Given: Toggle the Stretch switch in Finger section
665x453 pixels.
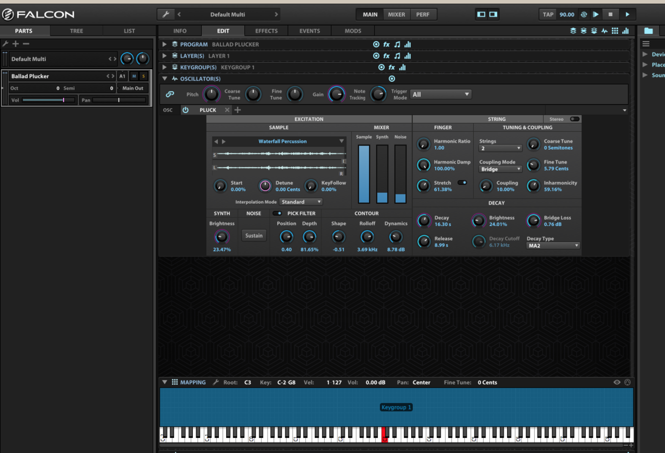Looking at the screenshot, I should pyautogui.click(x=462, y=183).
